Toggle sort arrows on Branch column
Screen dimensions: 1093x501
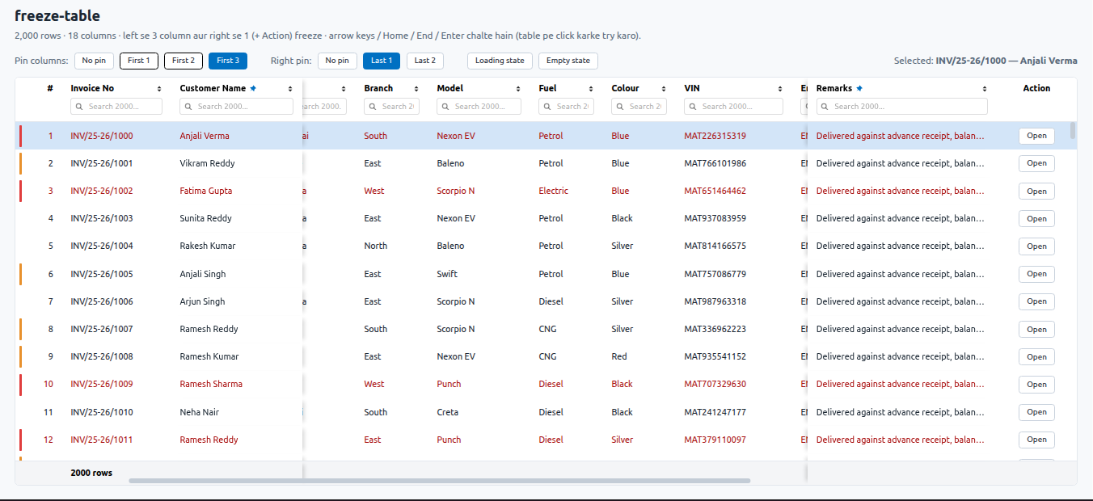[x=416, y=89]
